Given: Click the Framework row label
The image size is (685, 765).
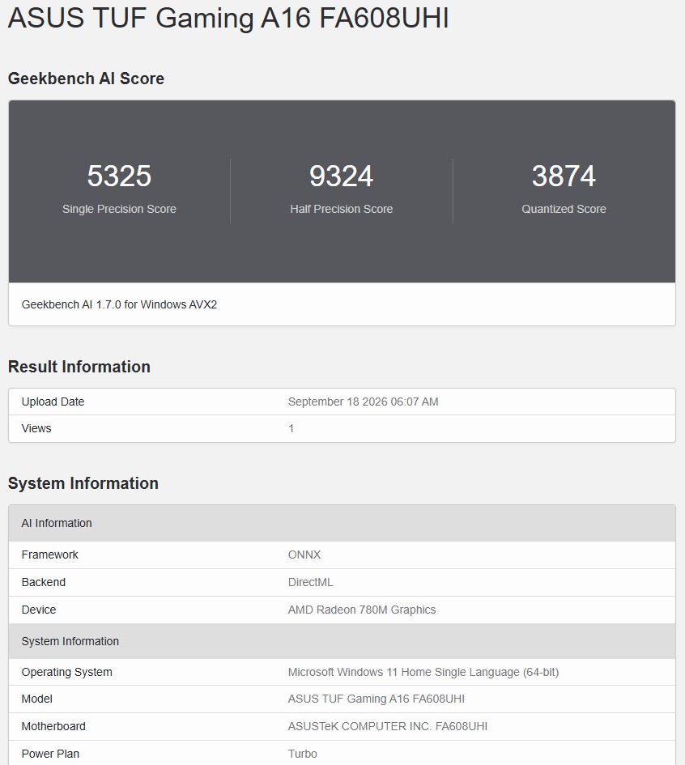Looking at the screenshot, I should [49, 555].
